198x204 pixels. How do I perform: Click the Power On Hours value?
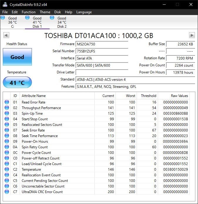[180, 72]
